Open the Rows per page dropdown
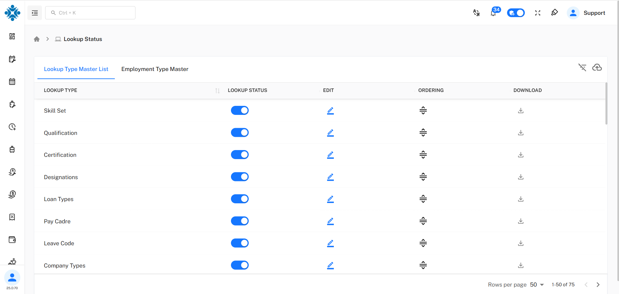 [x=536, y=284]
